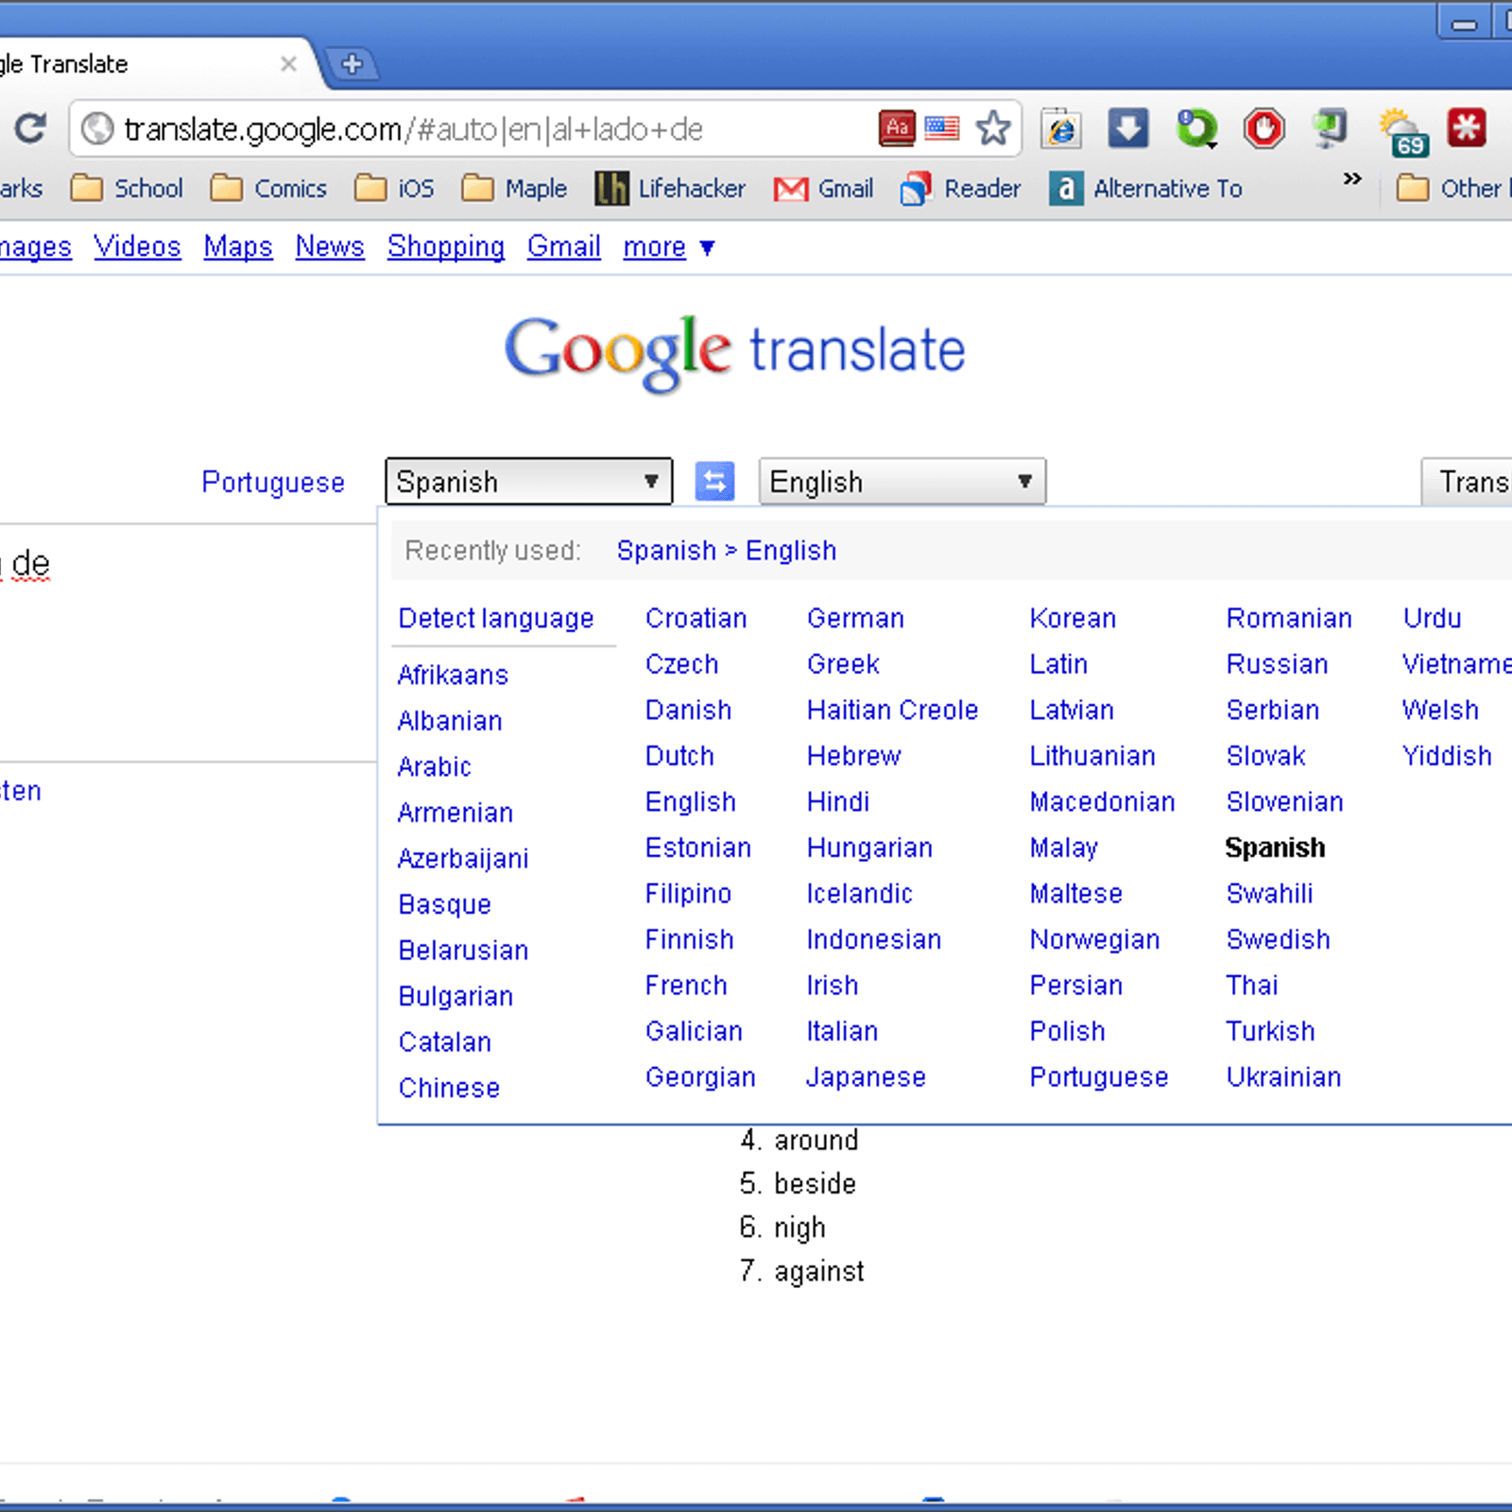Go to Google Videos link

pos(137,247)
